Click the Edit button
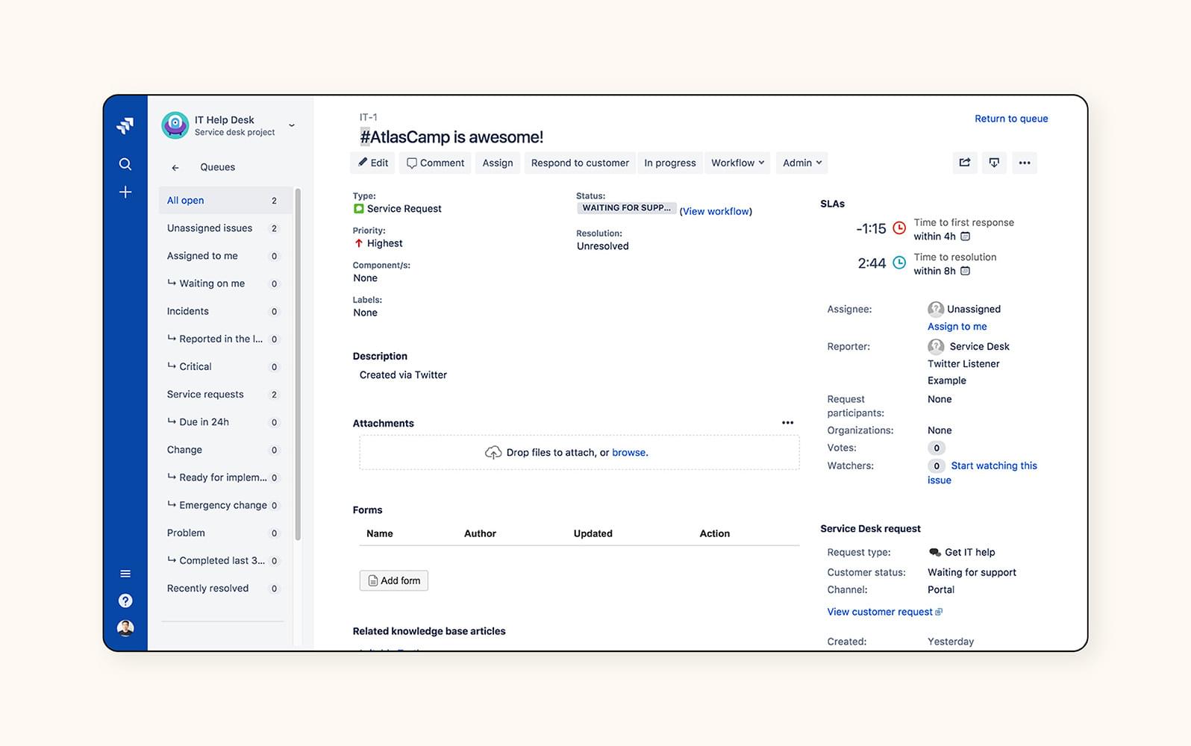1191x746 pixels. point(373,163)
